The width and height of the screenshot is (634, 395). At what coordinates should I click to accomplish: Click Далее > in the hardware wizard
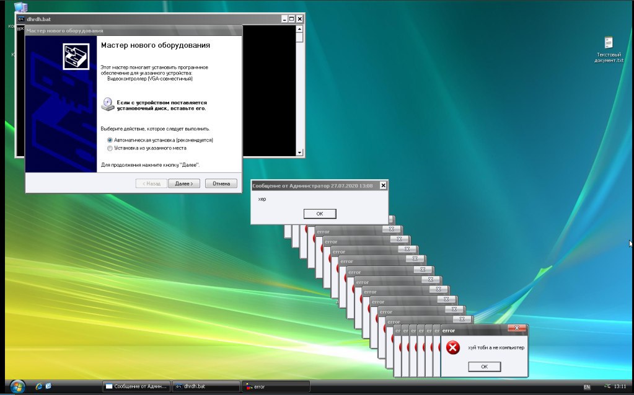184,184
